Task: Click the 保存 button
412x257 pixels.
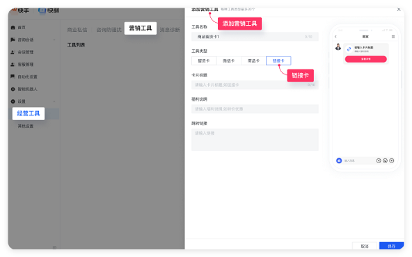Action: [391, 246]
